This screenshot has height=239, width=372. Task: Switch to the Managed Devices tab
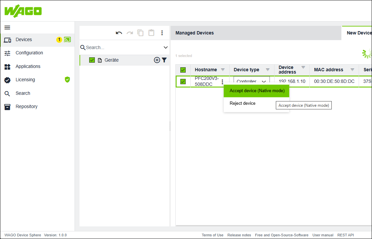pos(195,33)
